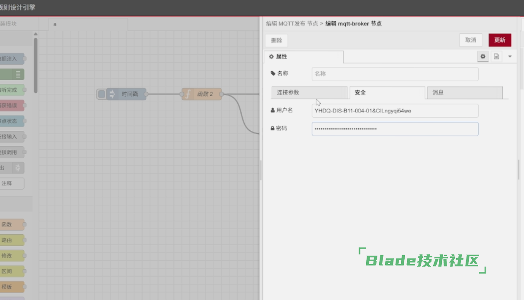Focus the 用户名 username input field
524x300 pixels.
pos(395,111)
